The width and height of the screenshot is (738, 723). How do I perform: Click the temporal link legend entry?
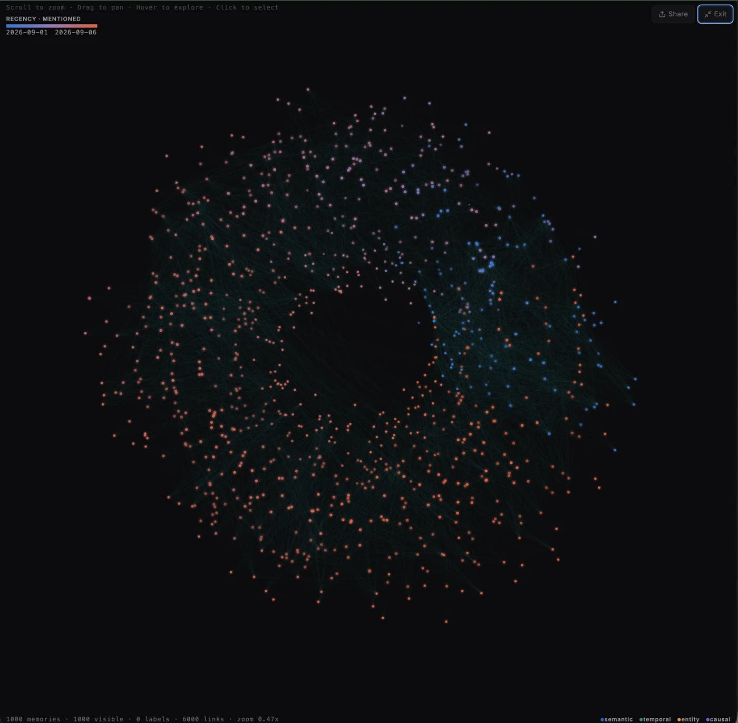pyautogui.click(x=655, y=719)
